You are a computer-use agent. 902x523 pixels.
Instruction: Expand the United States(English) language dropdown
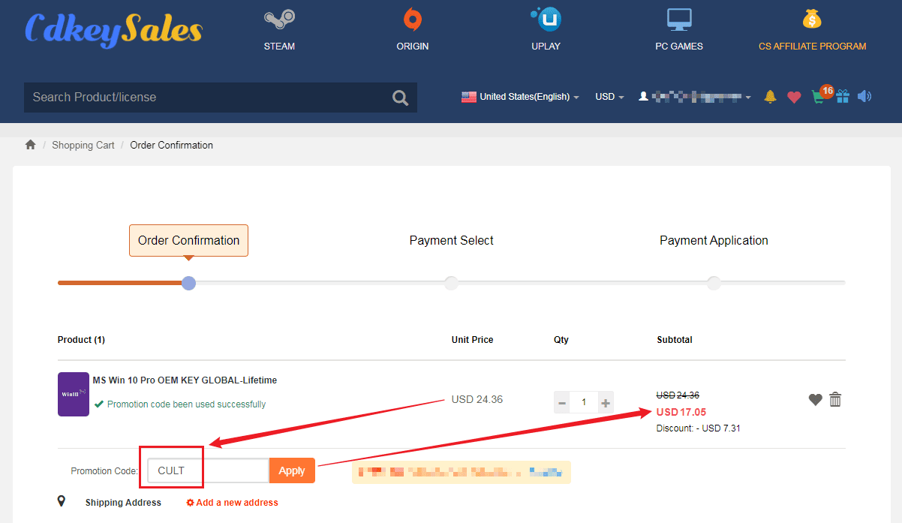[521, 97]
